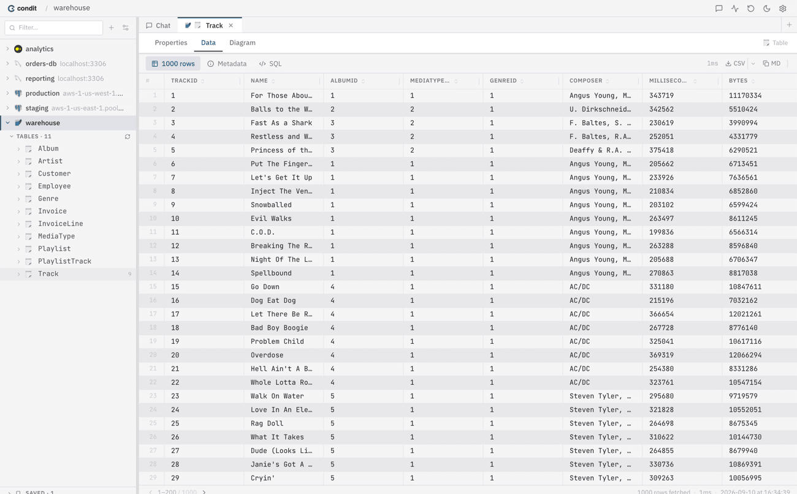
Task: Click the sort icon on the ALBUMID column
Action: click(x=364, y=81)
